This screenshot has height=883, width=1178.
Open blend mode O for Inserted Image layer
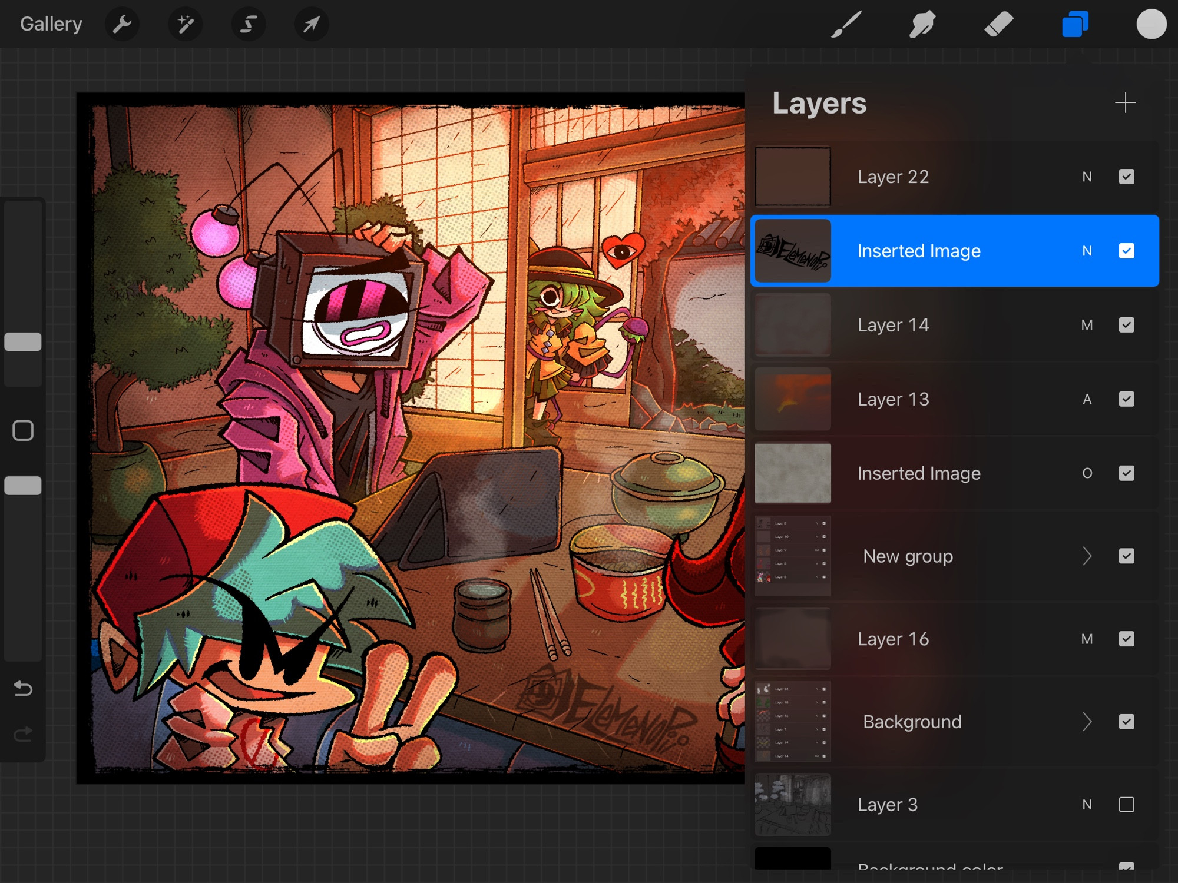click(x=1087, y=473)
